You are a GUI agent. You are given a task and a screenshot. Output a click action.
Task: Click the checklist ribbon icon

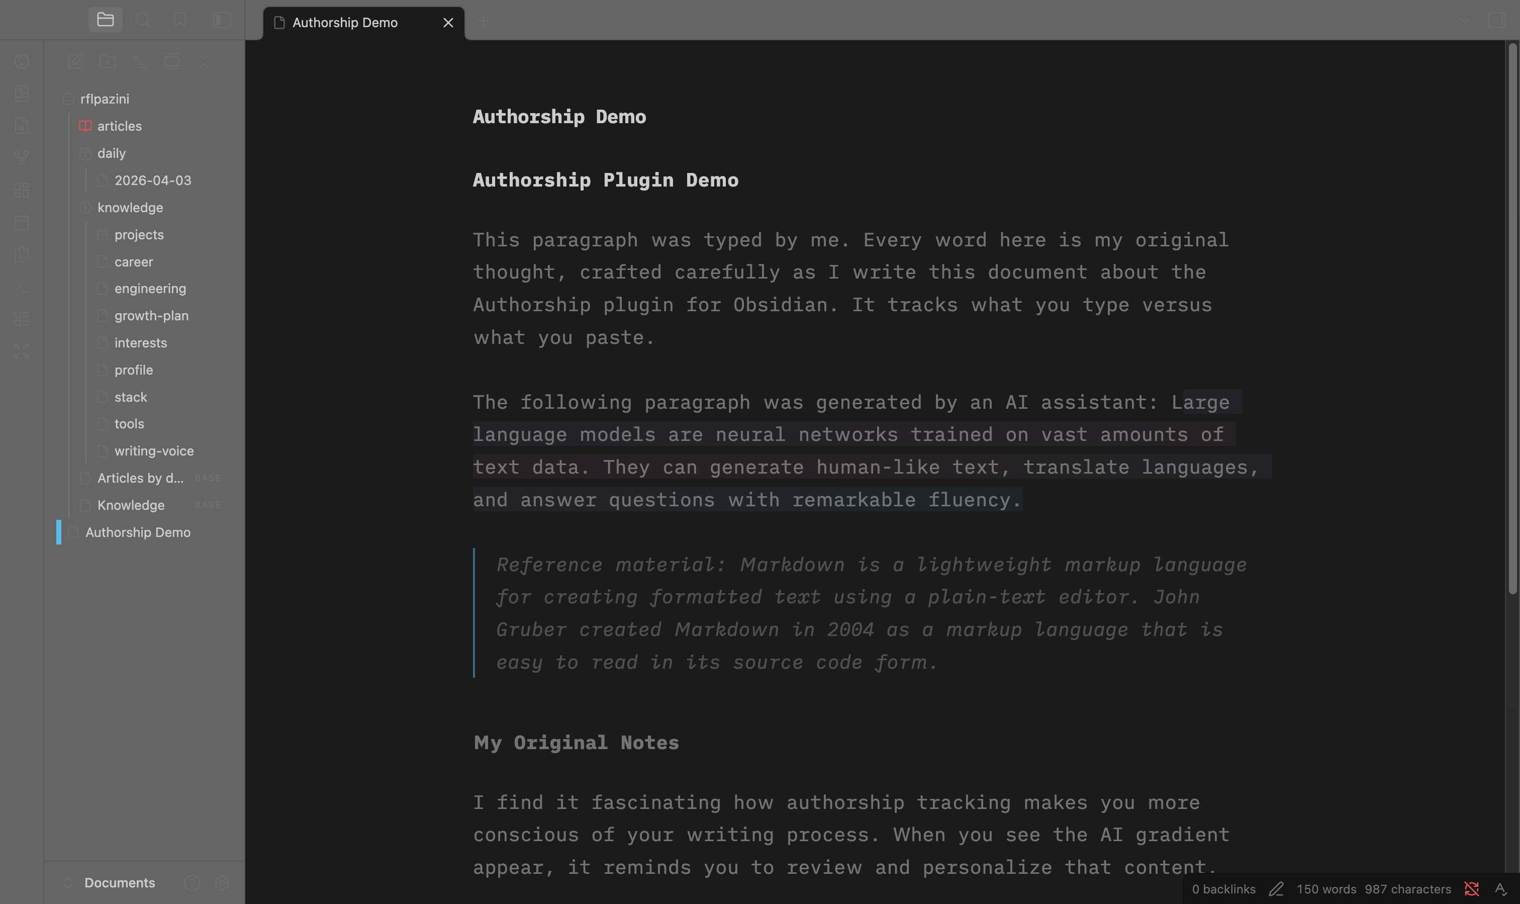click(22, 319)
